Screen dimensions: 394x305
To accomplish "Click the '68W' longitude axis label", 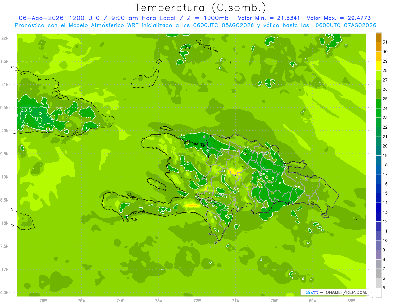I will tap(351, 301).
